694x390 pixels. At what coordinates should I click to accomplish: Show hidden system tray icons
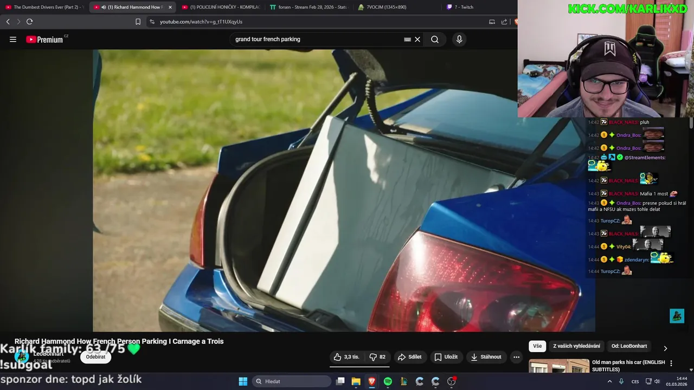tap(609, 381)
